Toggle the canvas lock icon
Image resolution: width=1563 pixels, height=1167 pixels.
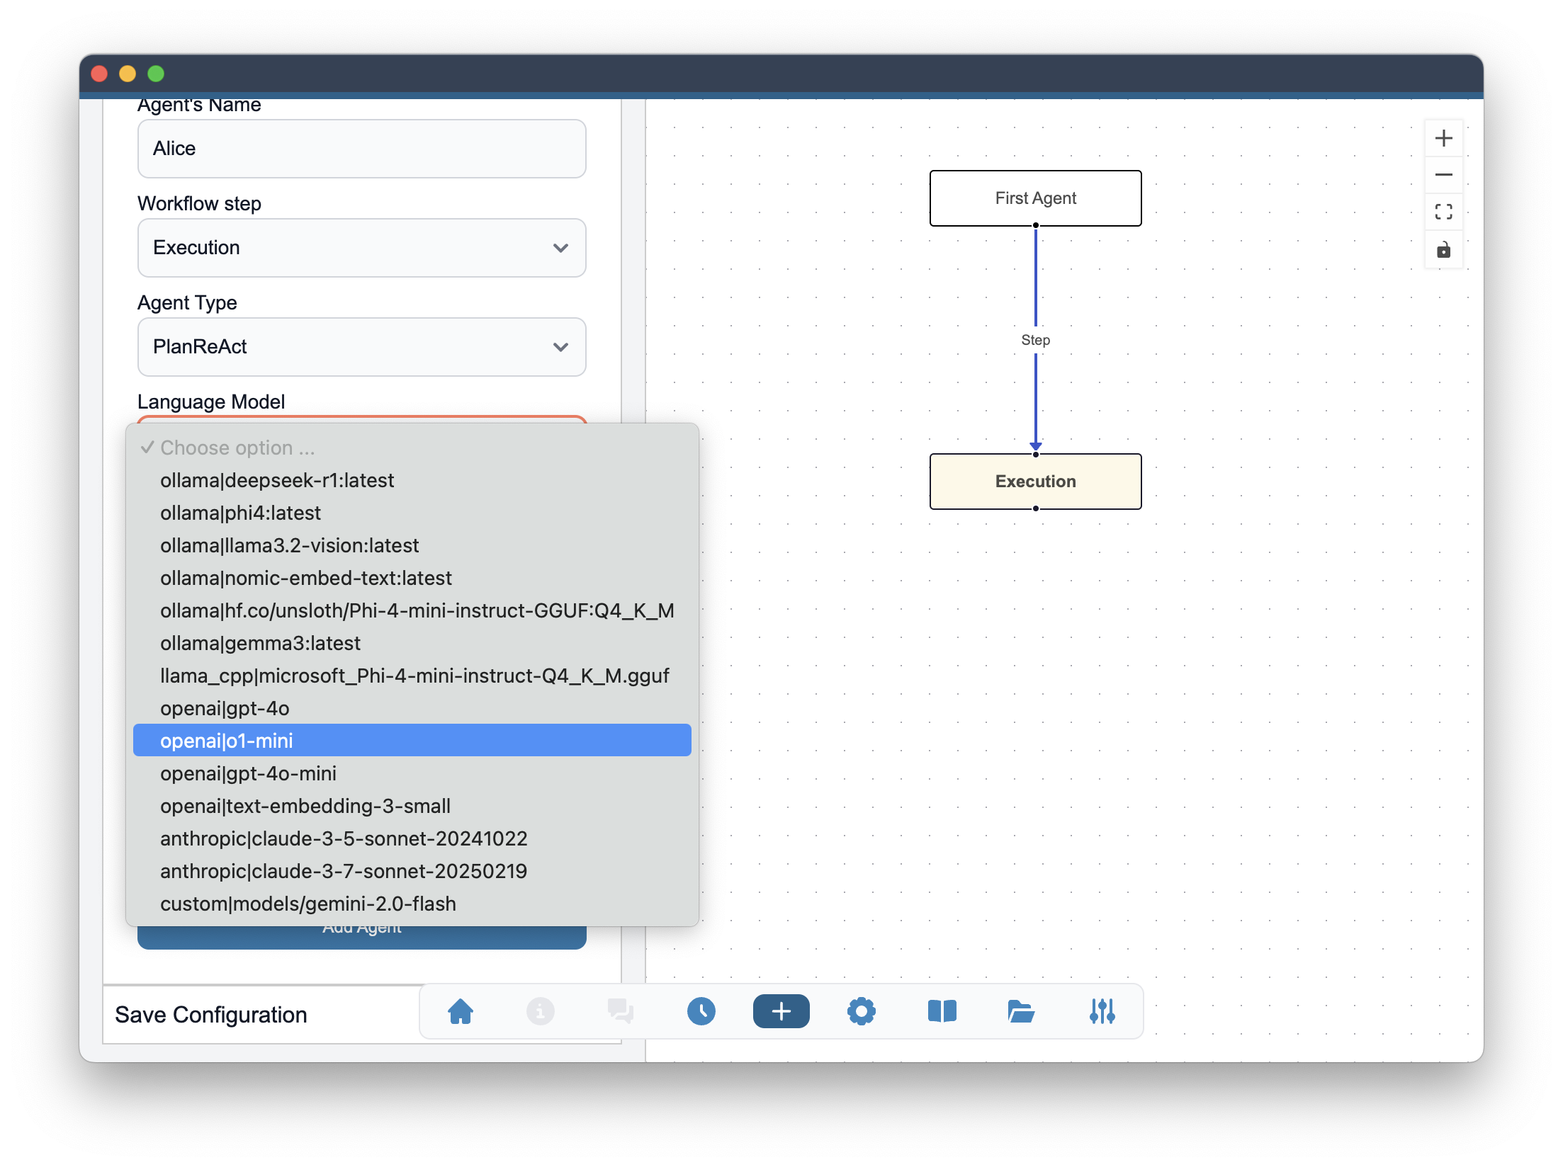click(x=1444, y=249)
